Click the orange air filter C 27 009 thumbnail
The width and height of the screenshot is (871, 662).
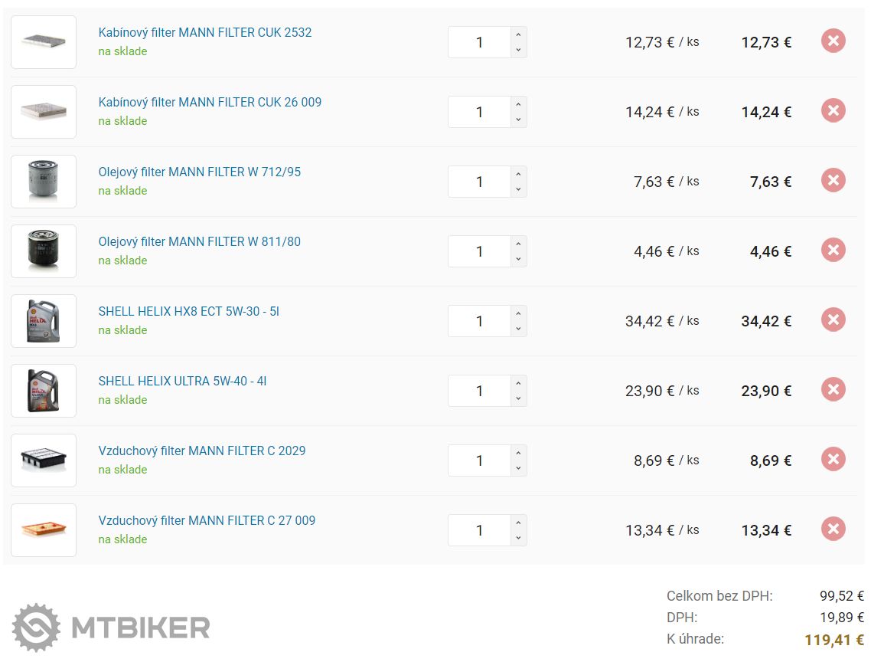click(x=44, y=530)
